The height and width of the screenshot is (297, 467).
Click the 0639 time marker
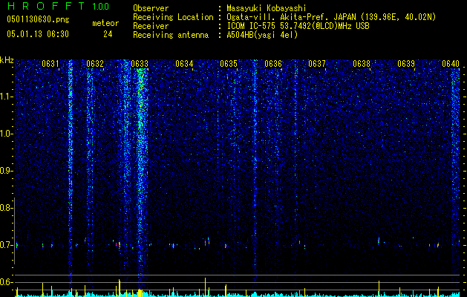pyautogui.click(x=406, y=64)
